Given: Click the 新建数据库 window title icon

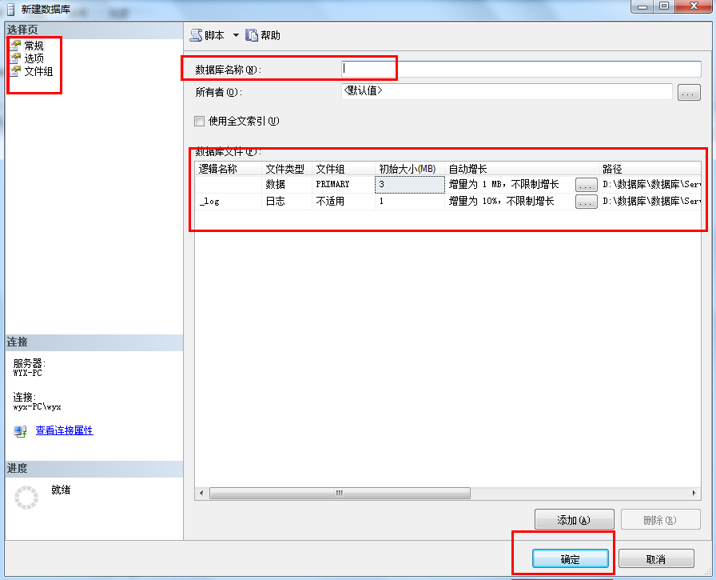Looking at the screenshot, I should pyautogui.click(x=11, y=9).
